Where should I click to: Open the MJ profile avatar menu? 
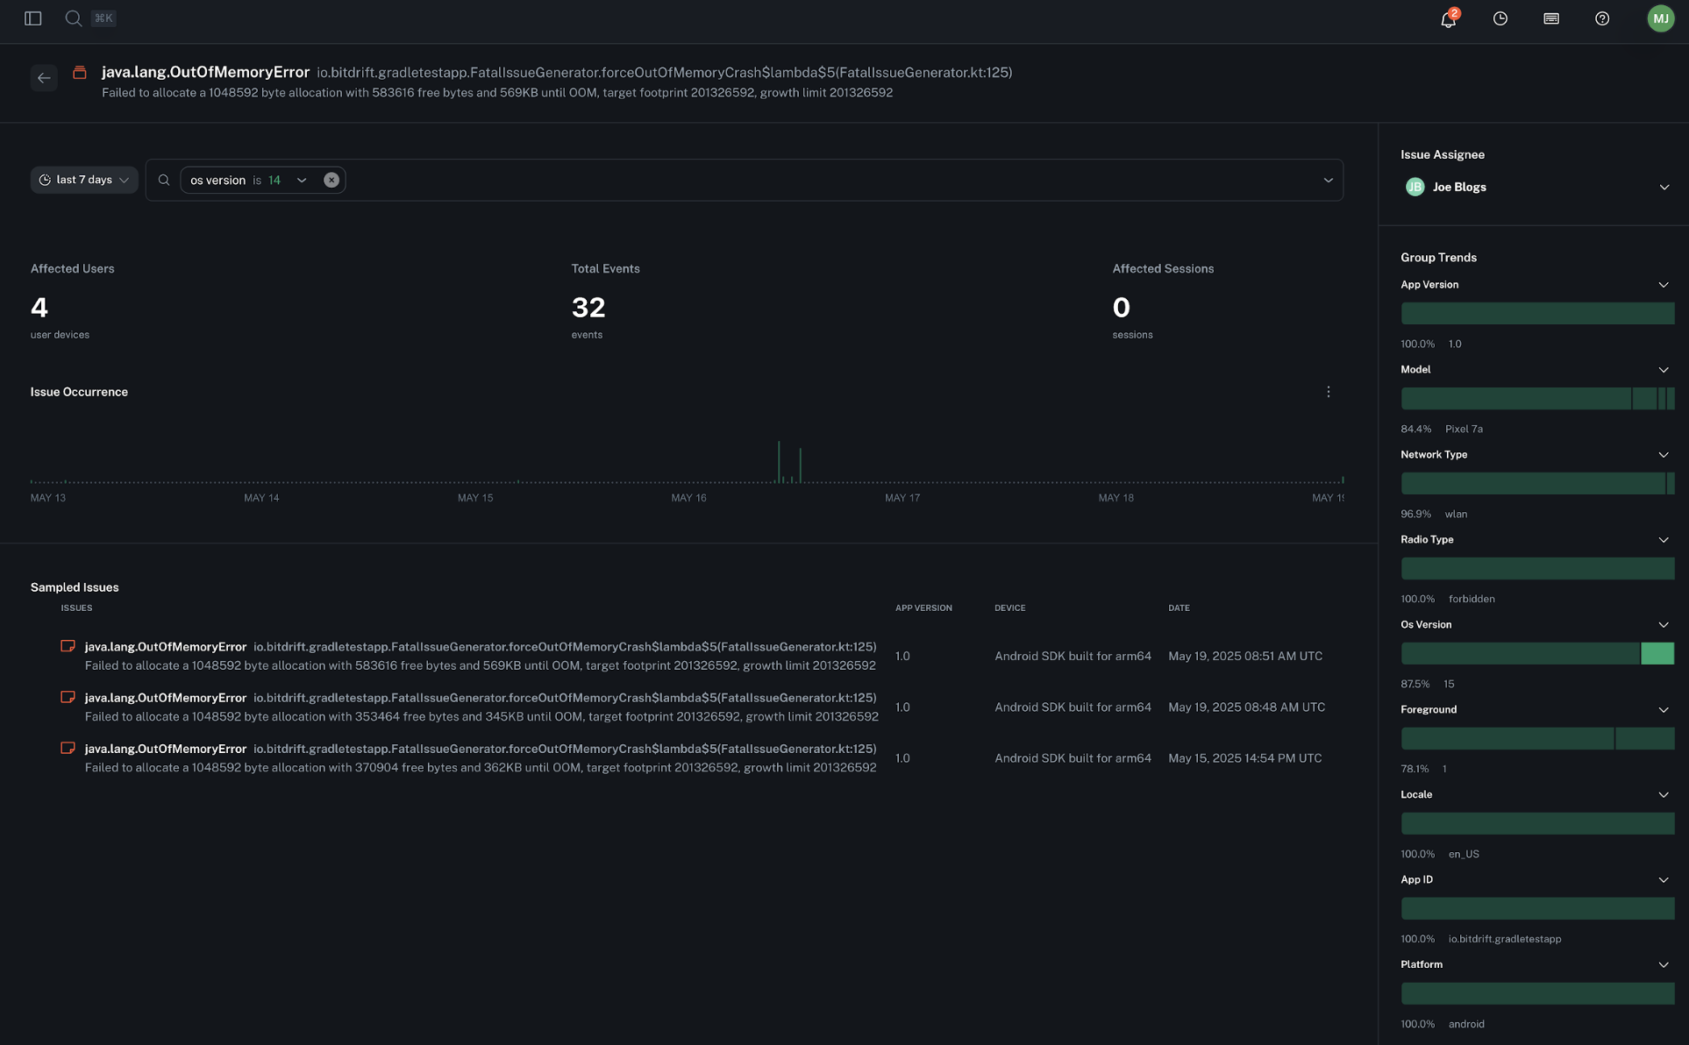coord(1660,18)
